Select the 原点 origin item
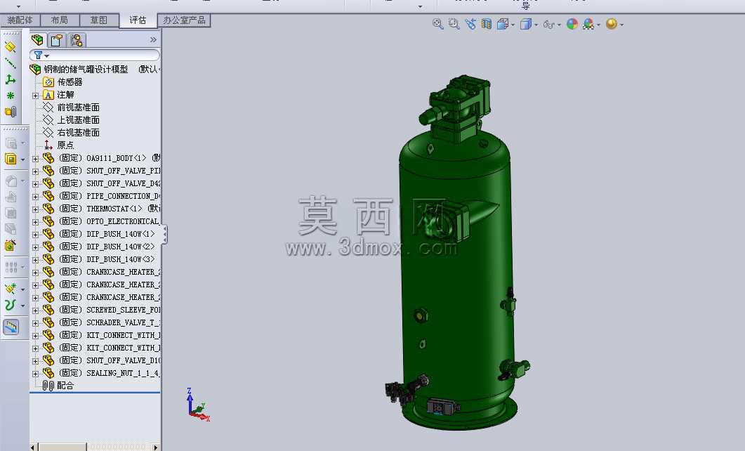Image resolution: width=745 pixels, height=451 pixels. (x=65, y=145)
